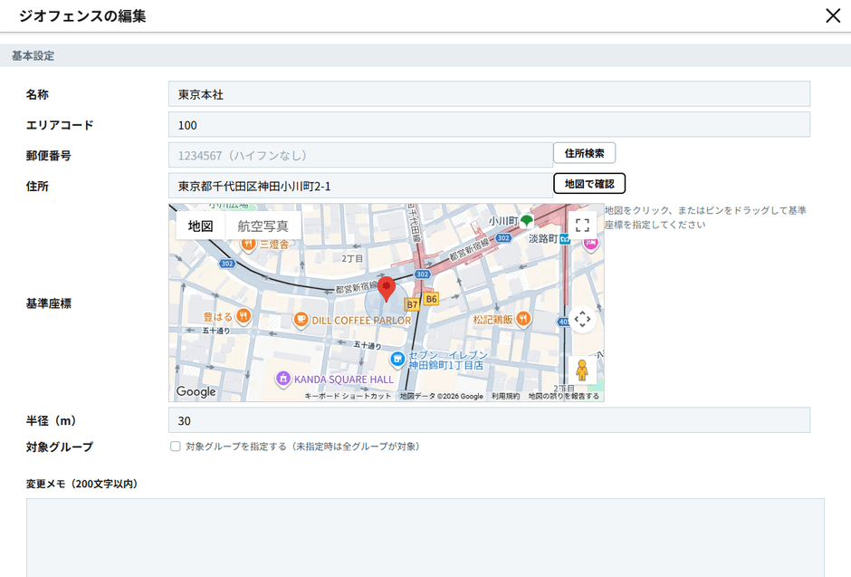The width and height of the screenshot is (851, 577).
Task: Close the ジオフェンスの編集 dialog
Action: click(x=833, y=15)
